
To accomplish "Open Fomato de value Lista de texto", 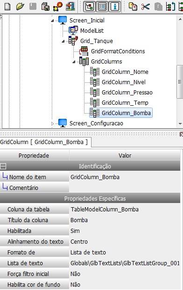I will 125,252.
